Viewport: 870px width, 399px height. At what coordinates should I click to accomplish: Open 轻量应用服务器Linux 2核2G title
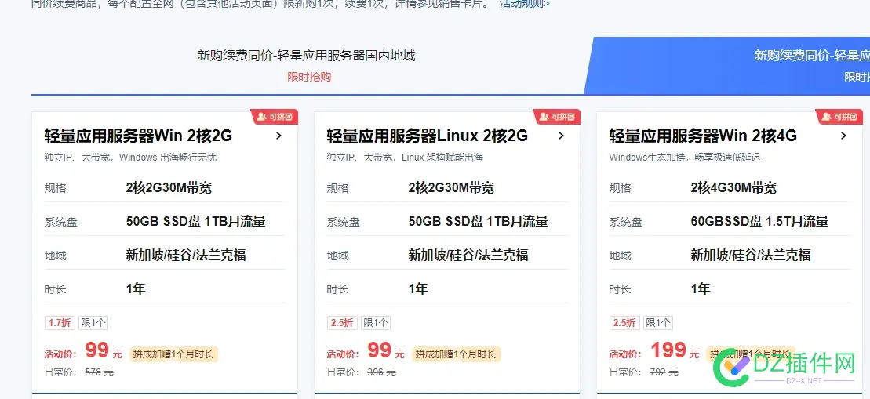tap(428, 136)
